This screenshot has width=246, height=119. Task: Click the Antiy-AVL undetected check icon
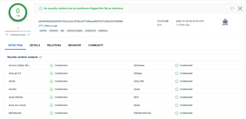pos(176,81)
